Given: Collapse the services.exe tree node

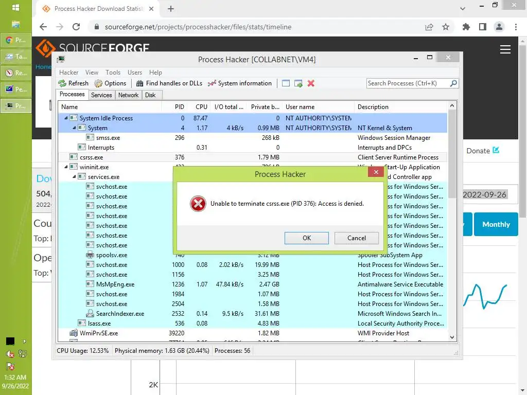Looking at the screenshot, I should click(74, 176).
